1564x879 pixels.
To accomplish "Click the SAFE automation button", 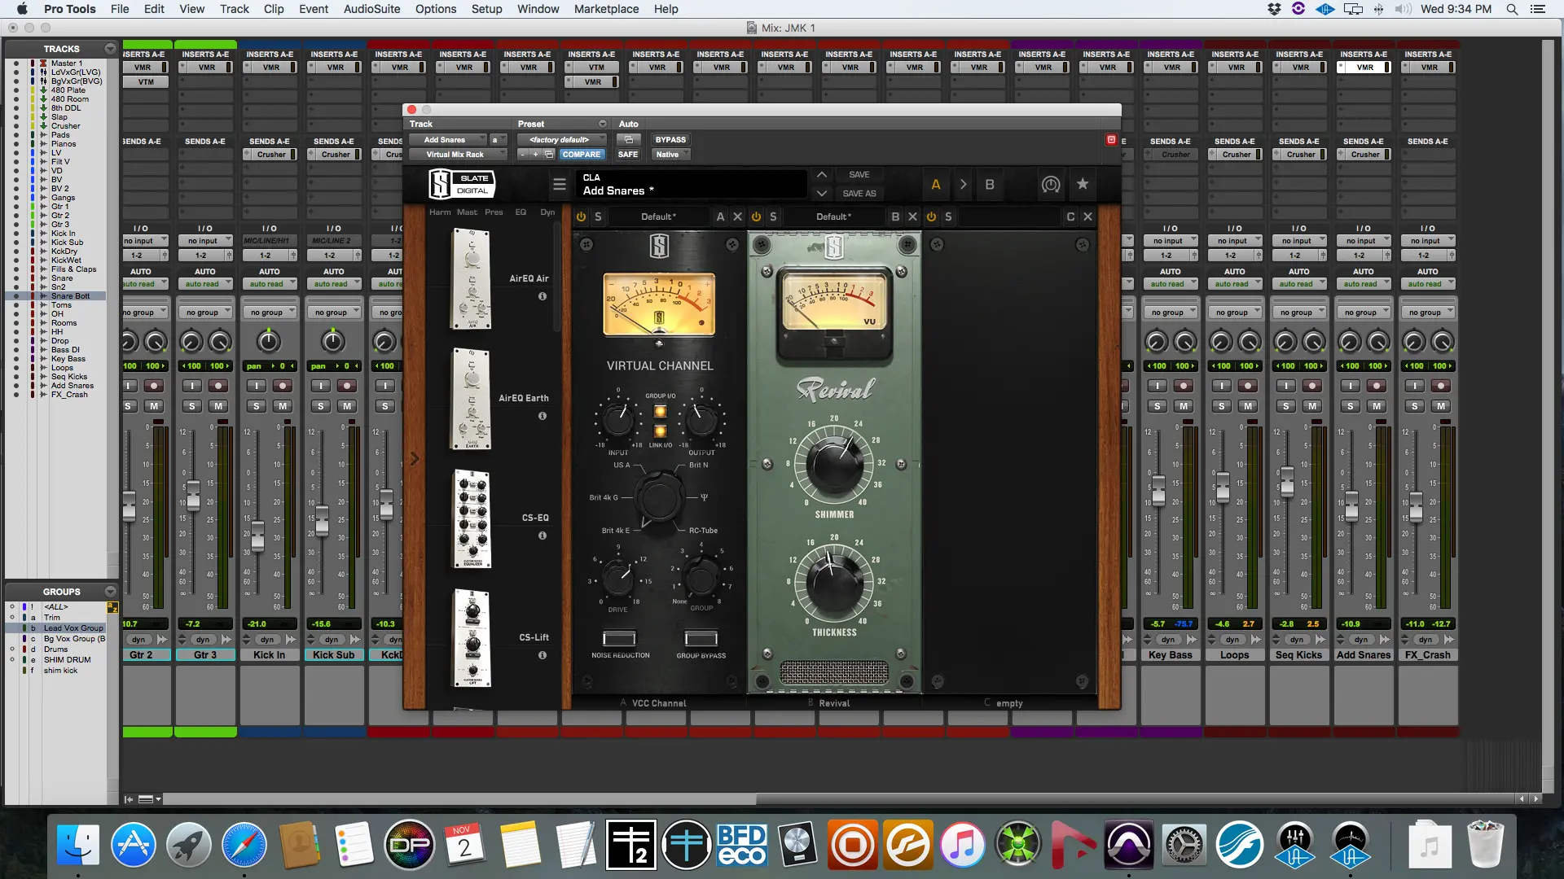I will tap(628, 155).
